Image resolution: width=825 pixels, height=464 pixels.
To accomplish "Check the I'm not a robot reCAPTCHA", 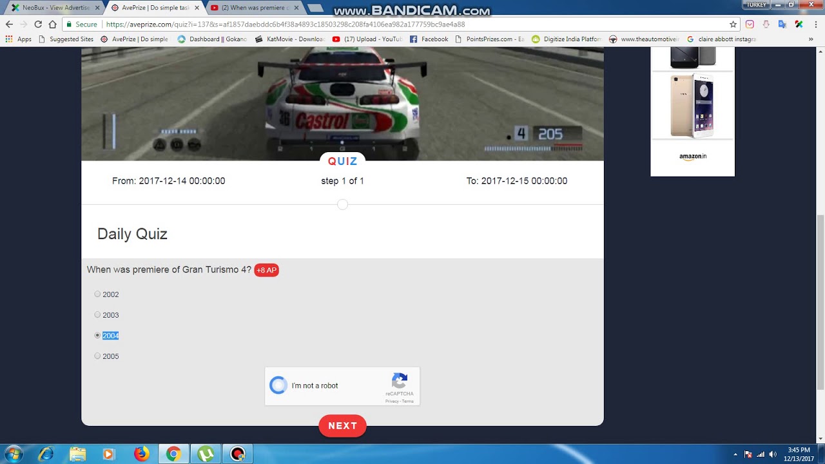I will (x=278, y=385).
